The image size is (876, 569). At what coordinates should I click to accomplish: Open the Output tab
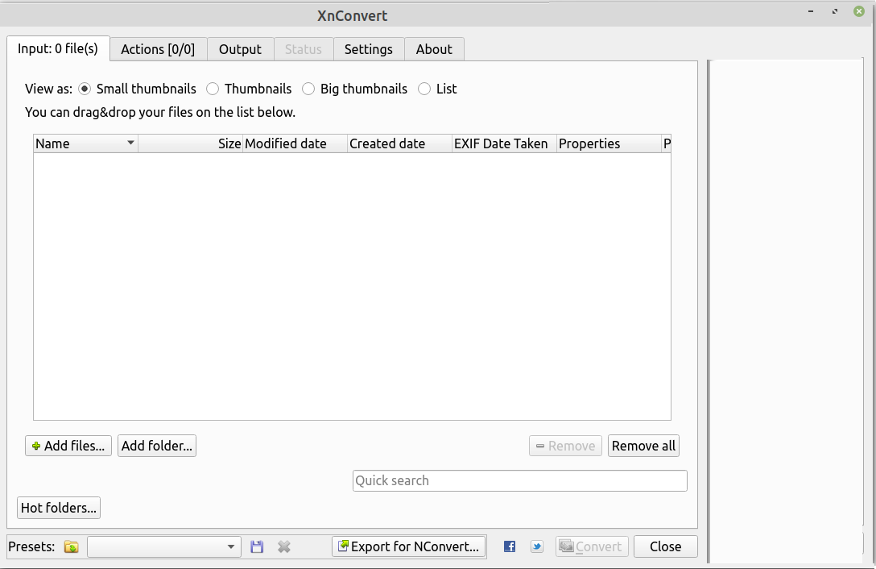click(240, 49)
